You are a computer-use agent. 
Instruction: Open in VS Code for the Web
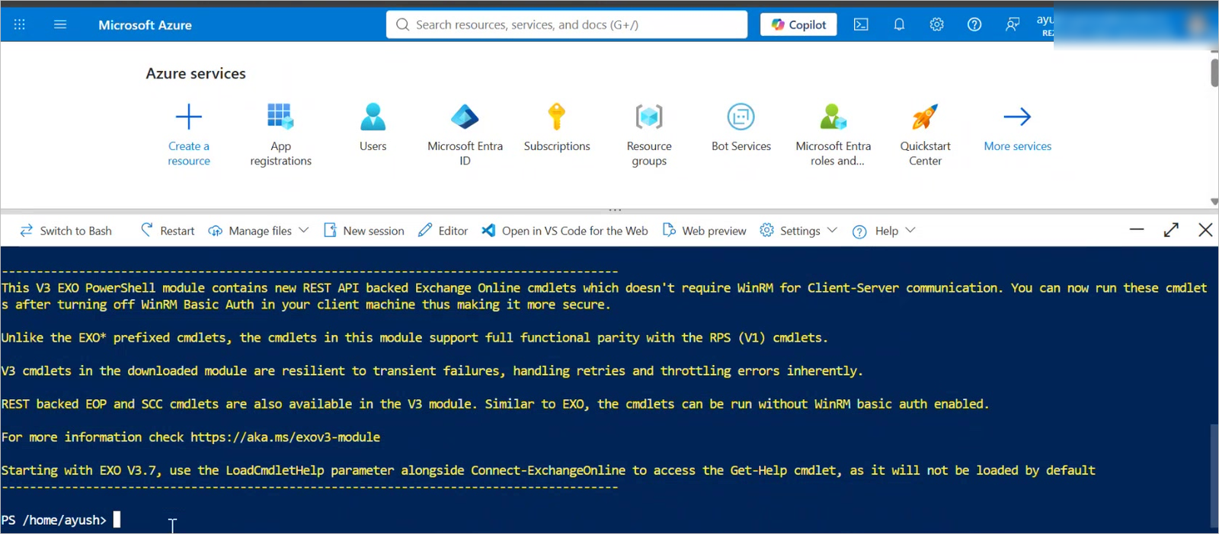pos(565,230)
